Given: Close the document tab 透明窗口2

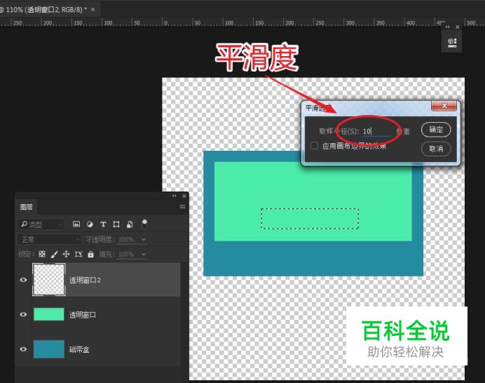Looking at the screenshot, I should tap(93, 10).
